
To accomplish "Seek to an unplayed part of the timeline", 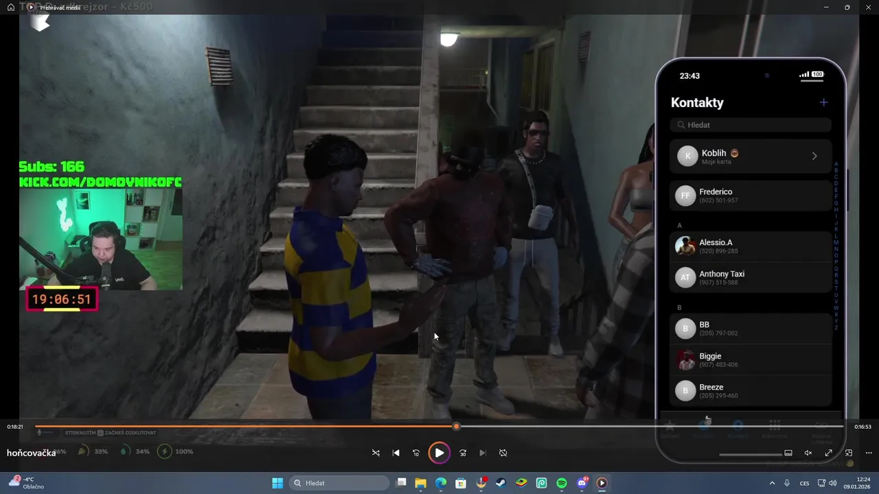I will coord(651,427).
